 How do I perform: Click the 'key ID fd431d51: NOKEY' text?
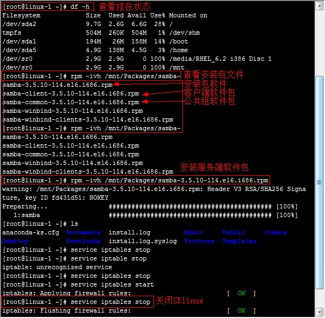[67, 198]
